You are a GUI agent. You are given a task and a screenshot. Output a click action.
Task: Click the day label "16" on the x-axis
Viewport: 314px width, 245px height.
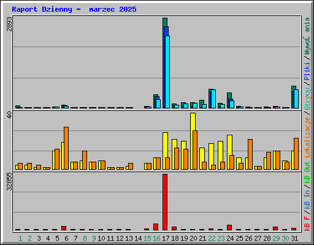pyautogui.click(x=156, y=238)
